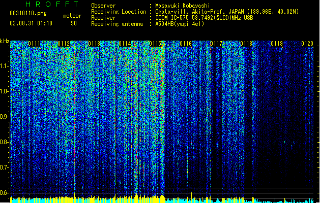The height and width of the screenshot is (203, 320).
Task: Click the meteor label
Action: (72, 16)
